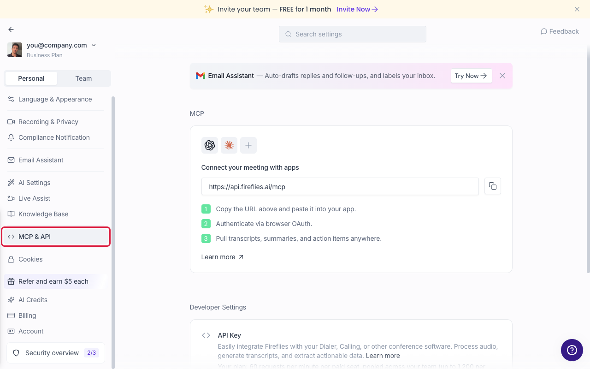Switch to the Team tab
590x369 pixels.
click(x=83, y=78)
